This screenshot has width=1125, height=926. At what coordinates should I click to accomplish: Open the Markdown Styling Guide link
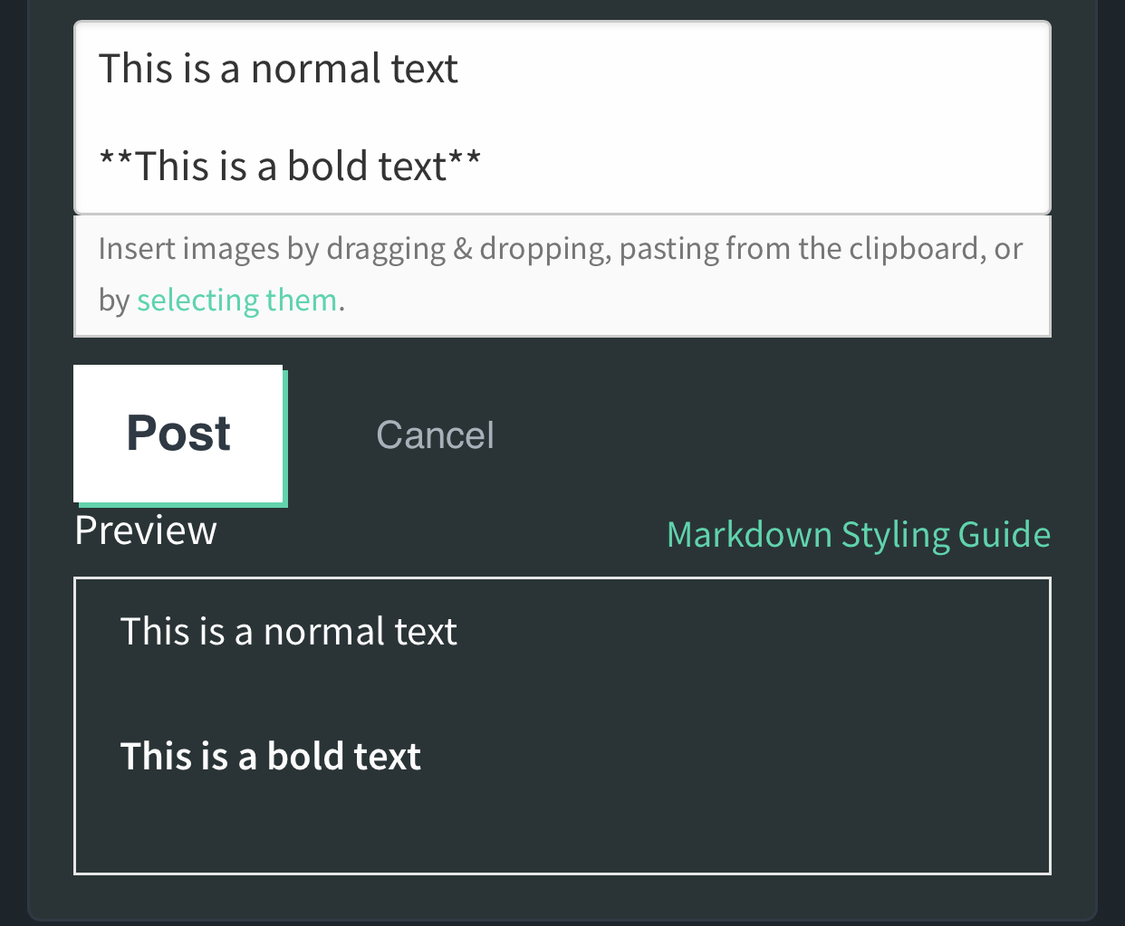coord(859,534)
